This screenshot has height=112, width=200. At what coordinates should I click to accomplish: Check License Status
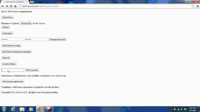(9, 64)
